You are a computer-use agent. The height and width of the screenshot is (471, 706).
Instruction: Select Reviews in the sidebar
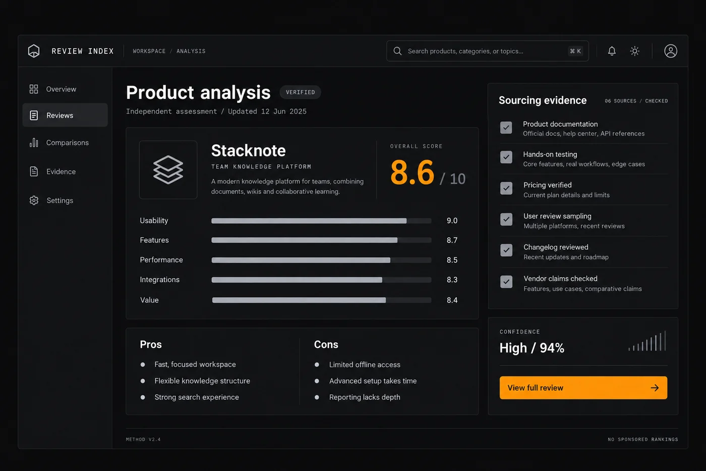(x=65, y=115)
